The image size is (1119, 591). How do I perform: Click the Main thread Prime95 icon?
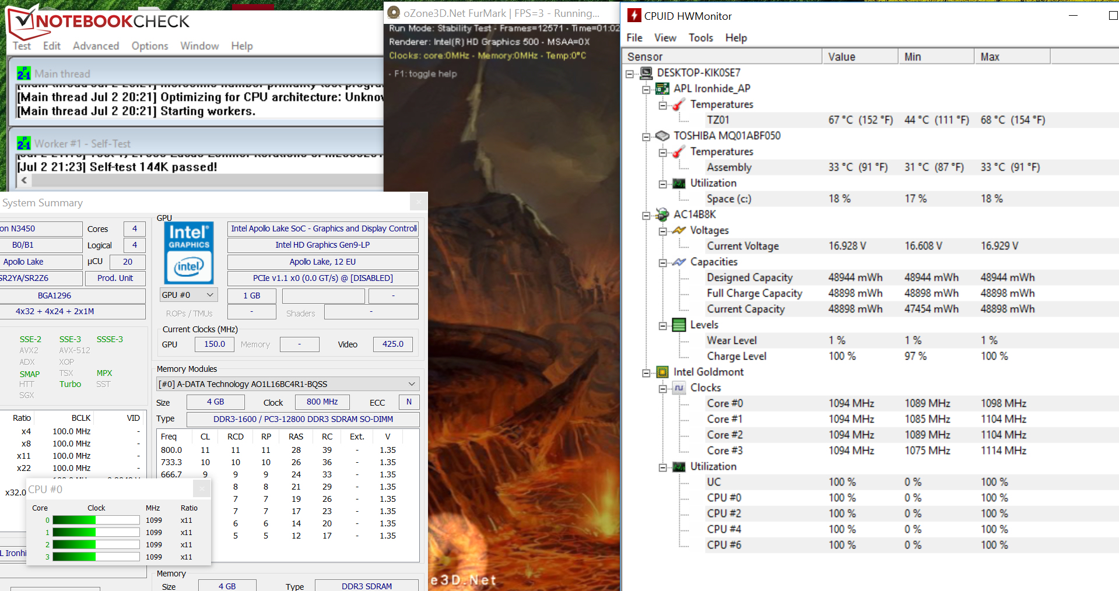coord(24,73)
